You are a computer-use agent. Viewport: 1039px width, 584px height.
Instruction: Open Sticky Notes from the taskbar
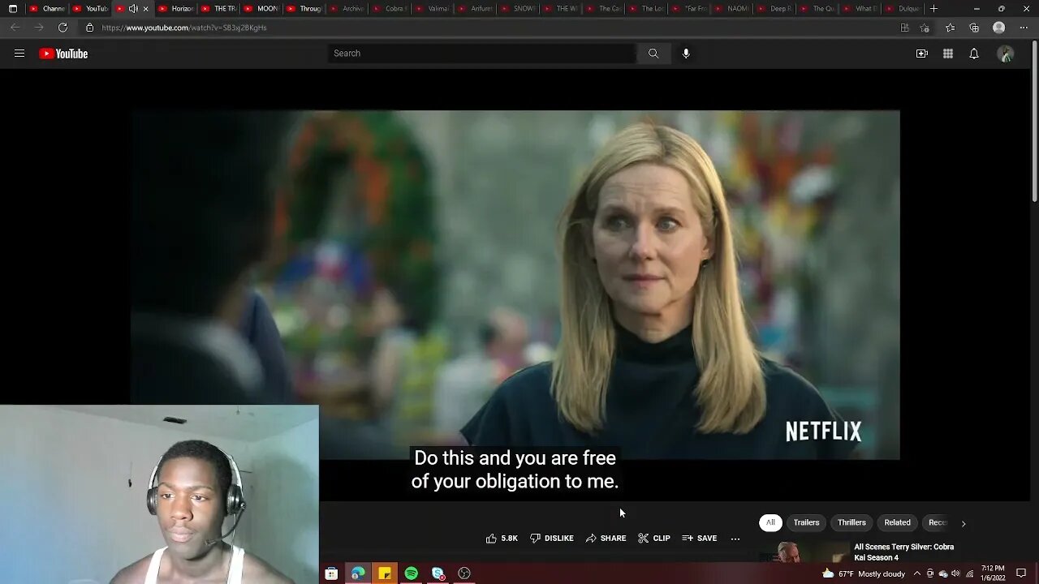pyautogui.click(x=385, y=573)
